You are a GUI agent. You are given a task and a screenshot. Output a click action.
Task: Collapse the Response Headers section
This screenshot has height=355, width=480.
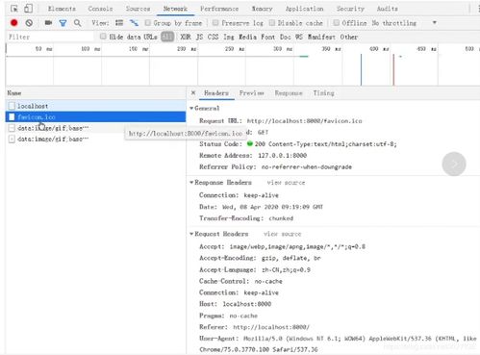click(x=191, y=182)
